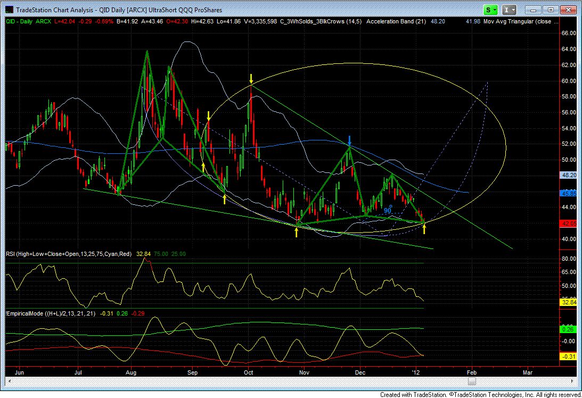This screenshot has width=582, height=398.
Task: Click the Mar date axis label
Action: click(528, 372)
